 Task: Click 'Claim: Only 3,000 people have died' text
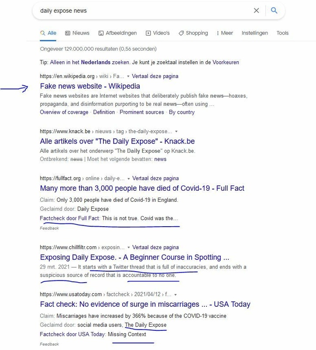click(109, 200)
